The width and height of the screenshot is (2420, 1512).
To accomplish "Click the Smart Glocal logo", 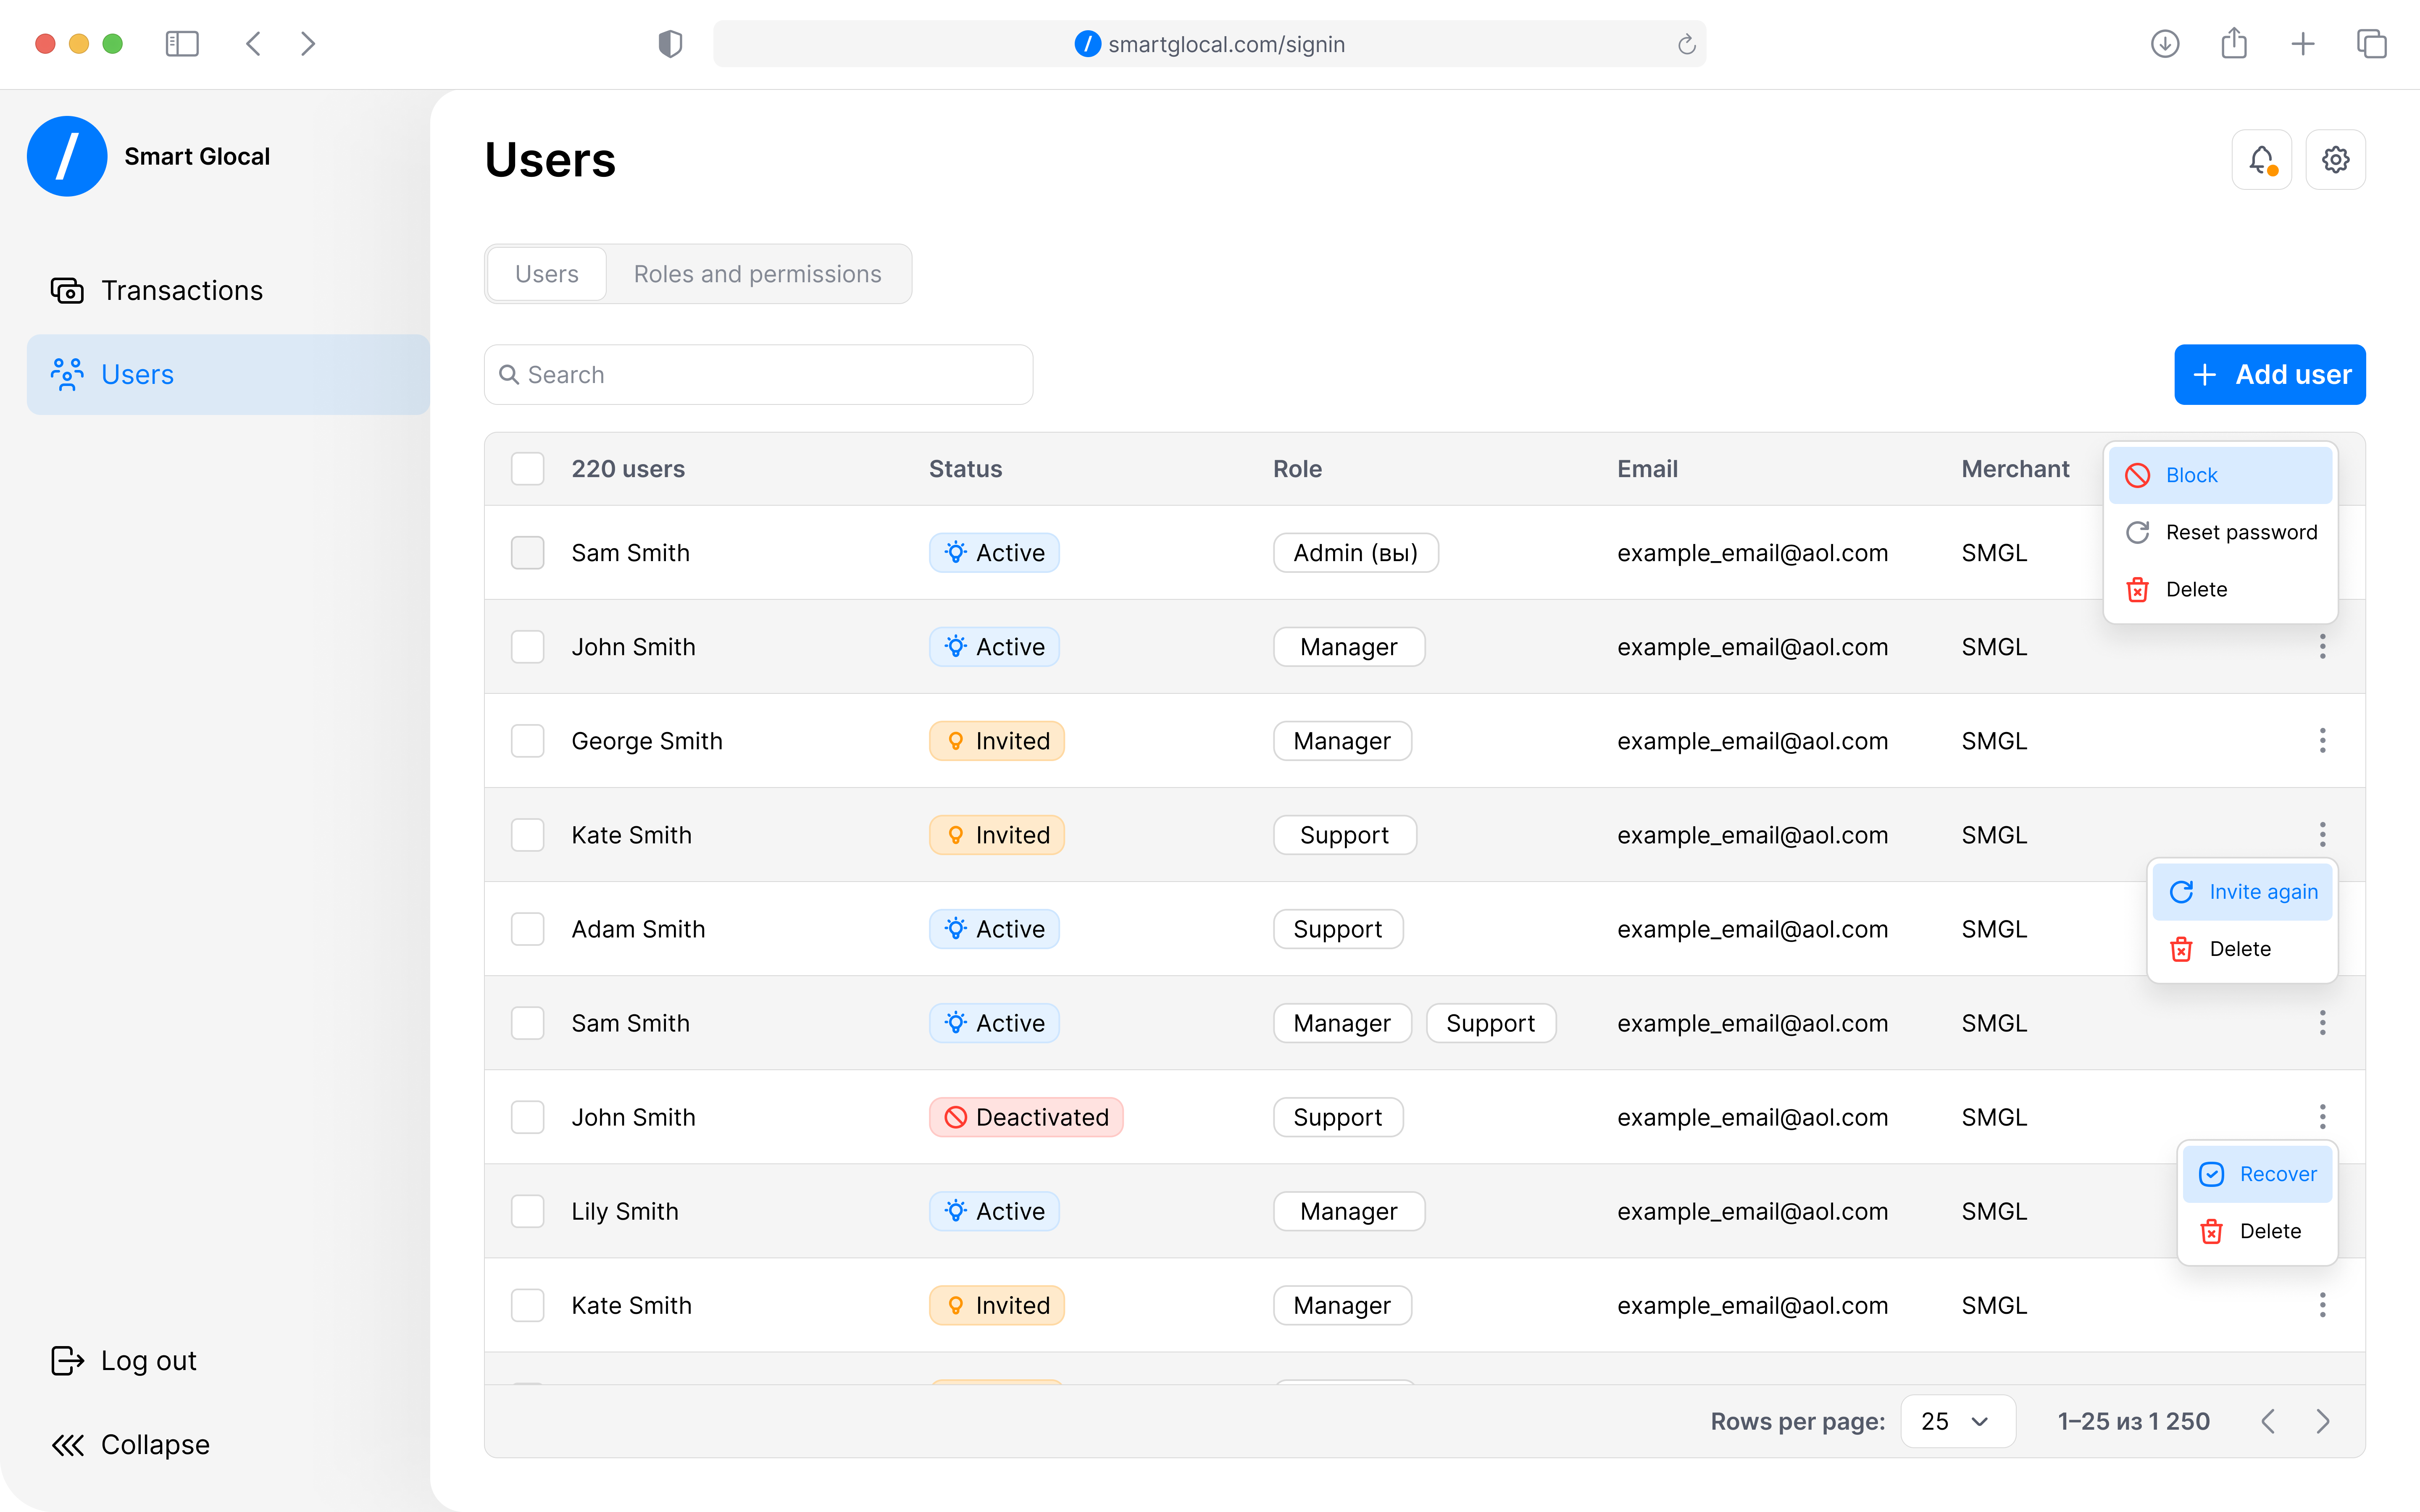I will click(67, 156).
